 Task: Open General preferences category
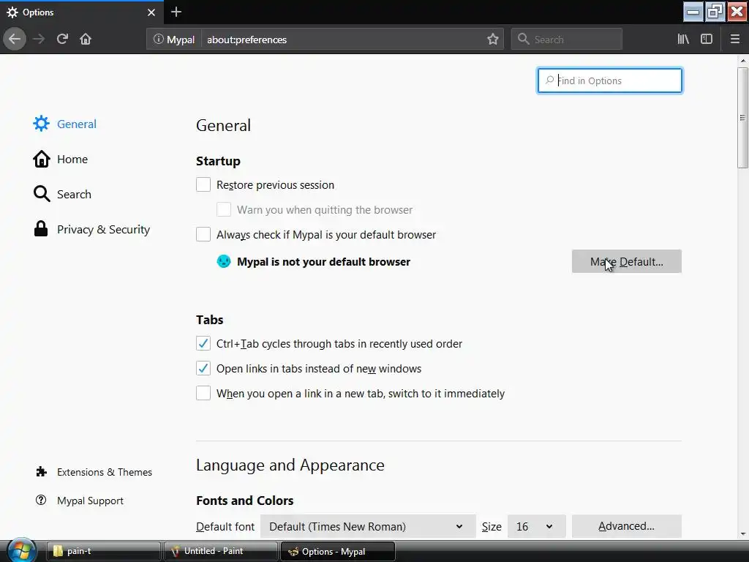[x=65, y=124]
